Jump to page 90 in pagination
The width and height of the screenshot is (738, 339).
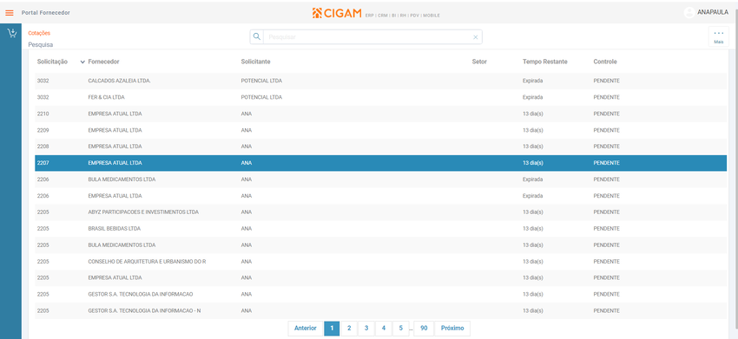tap(424, 329)
